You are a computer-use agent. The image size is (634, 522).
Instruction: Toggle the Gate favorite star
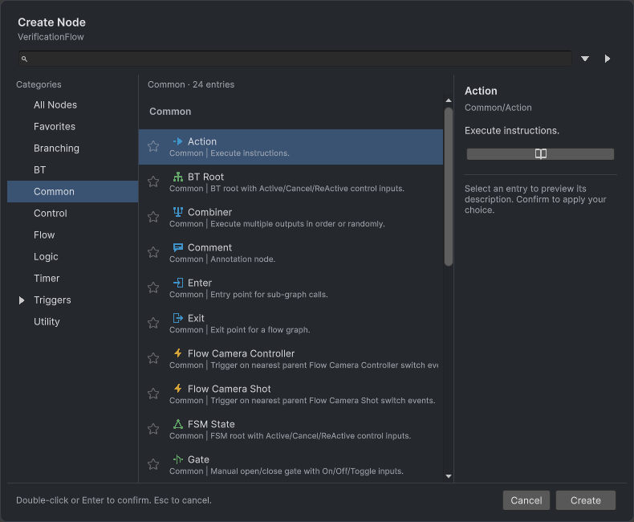[x=153, y=463]
